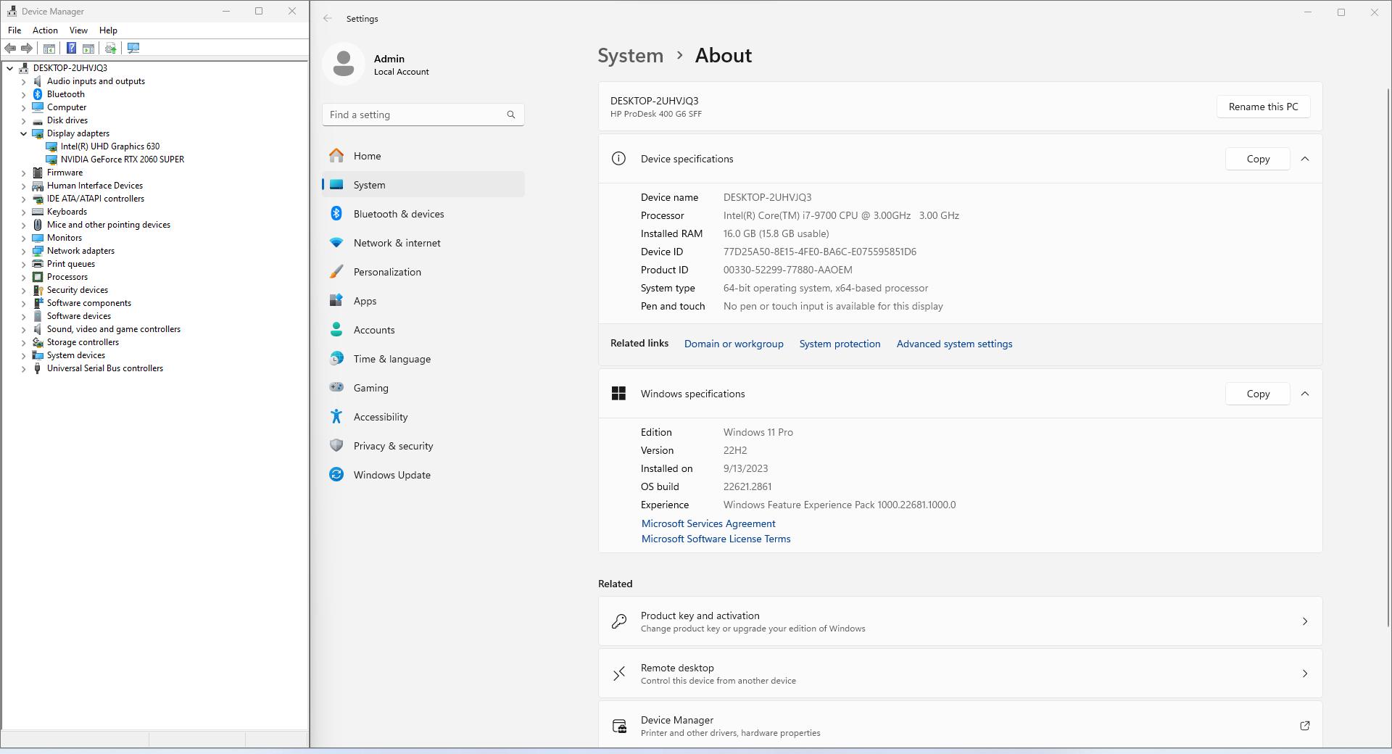The width and height of the screenshot is (1392, 754).
Task: Select NVIDIA GeForce RTX 2060 SUPER adapter
Action: click(x=123, y=159)
